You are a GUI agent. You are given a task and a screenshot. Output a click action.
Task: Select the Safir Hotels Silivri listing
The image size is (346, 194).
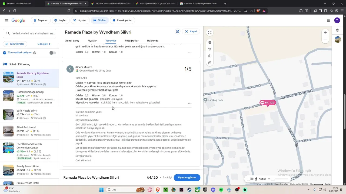[x=29, y=114]
